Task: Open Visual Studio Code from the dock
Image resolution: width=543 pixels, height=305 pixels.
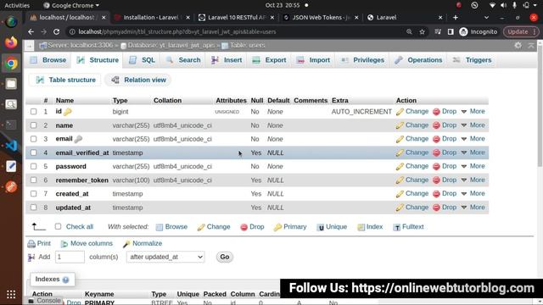Action: (x=11, y=145)
